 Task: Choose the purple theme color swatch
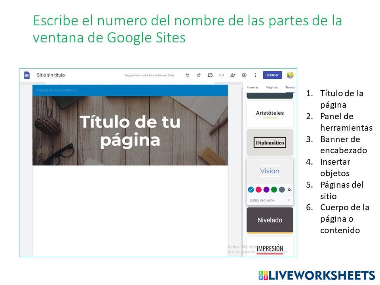coord(266,190)
